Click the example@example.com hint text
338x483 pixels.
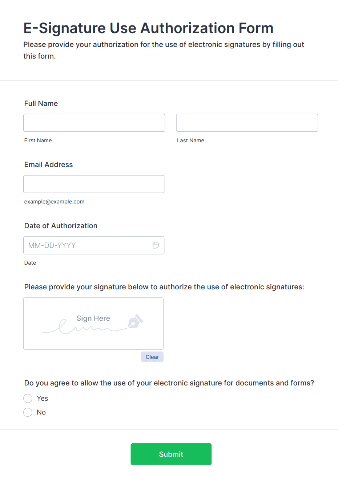click(x=55, y=202)
